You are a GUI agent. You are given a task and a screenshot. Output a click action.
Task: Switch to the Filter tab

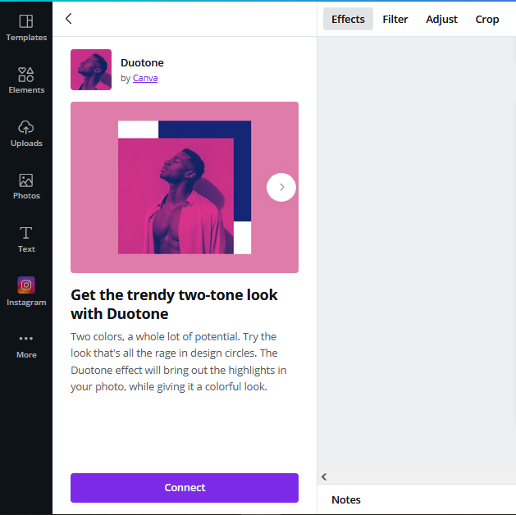click(395, 19)
